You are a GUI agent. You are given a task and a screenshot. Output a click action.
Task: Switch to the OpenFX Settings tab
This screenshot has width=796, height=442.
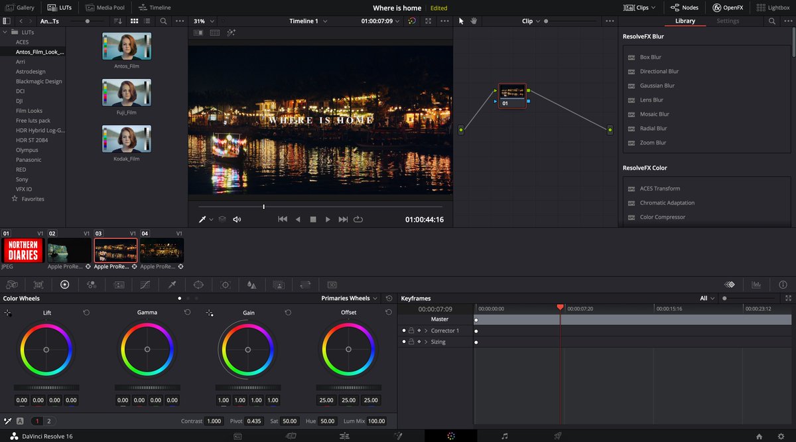pyautogui.click(x=728, y=21)
